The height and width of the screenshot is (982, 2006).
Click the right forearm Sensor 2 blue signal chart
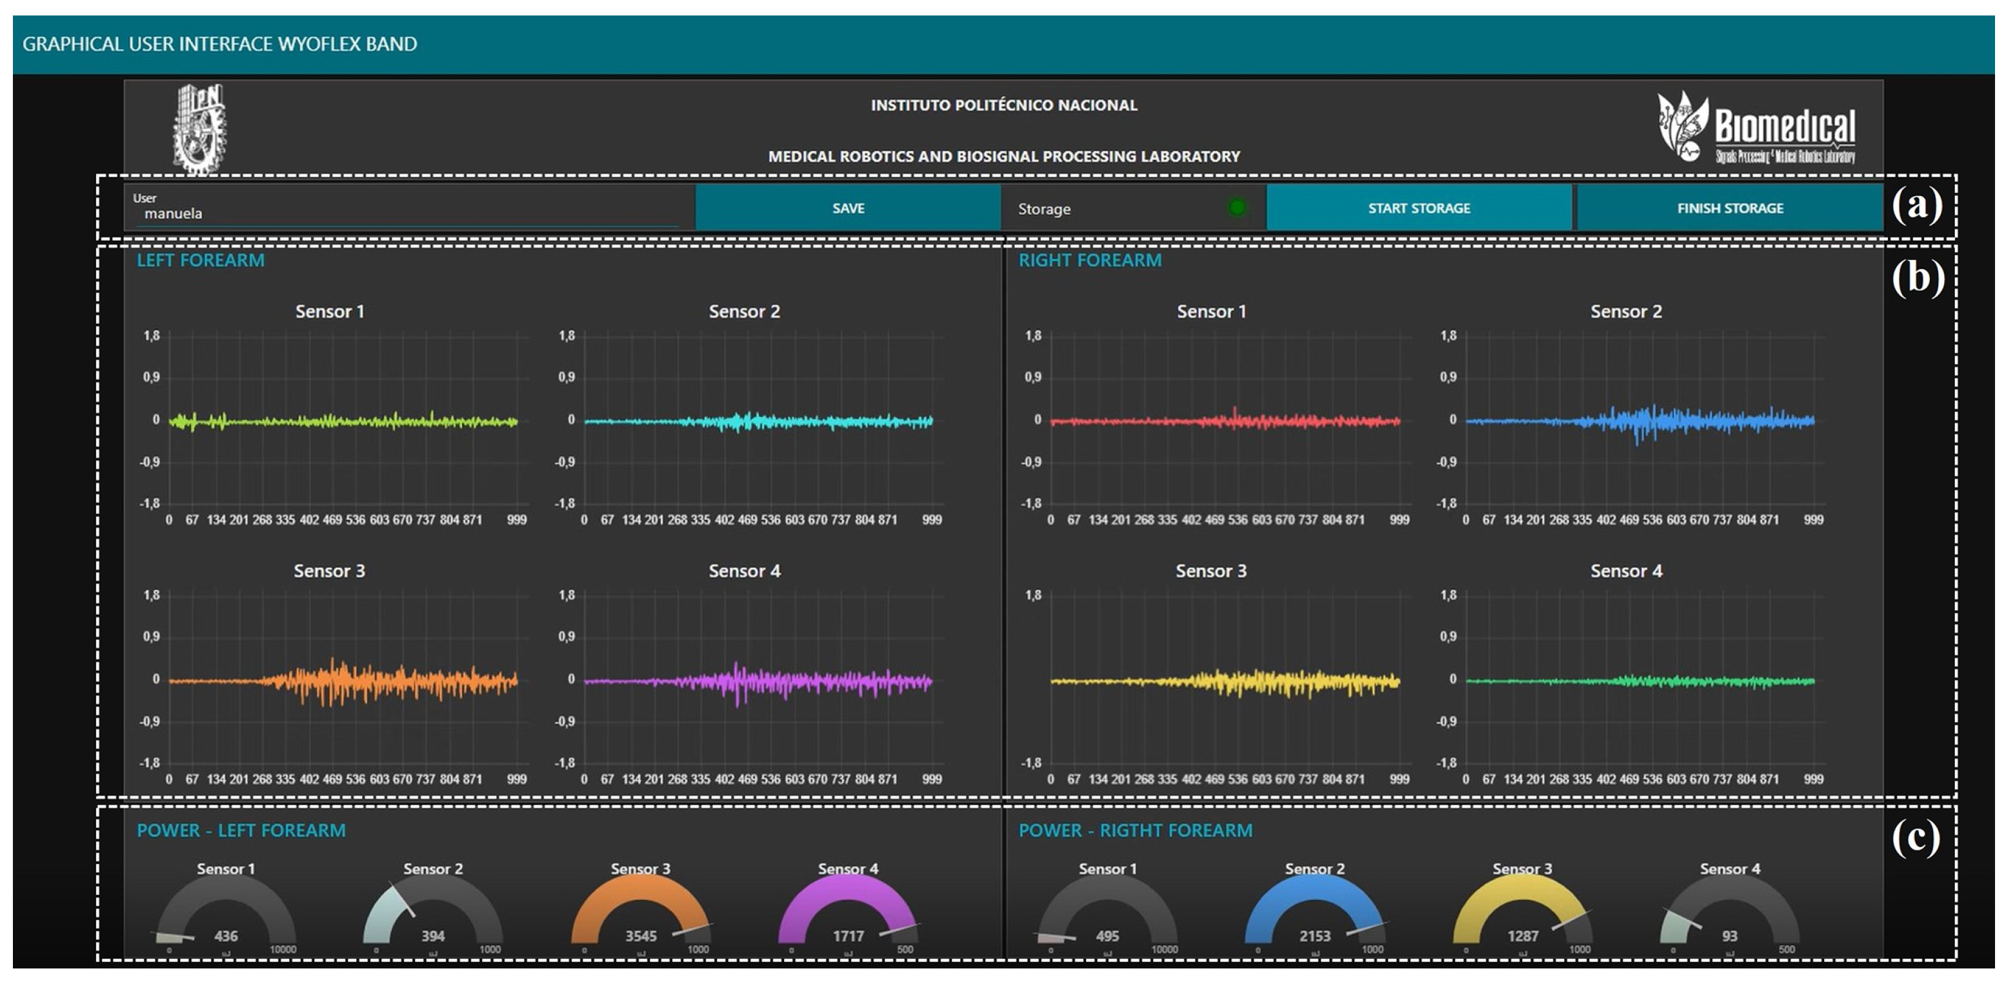click(x=1640, y=421)
